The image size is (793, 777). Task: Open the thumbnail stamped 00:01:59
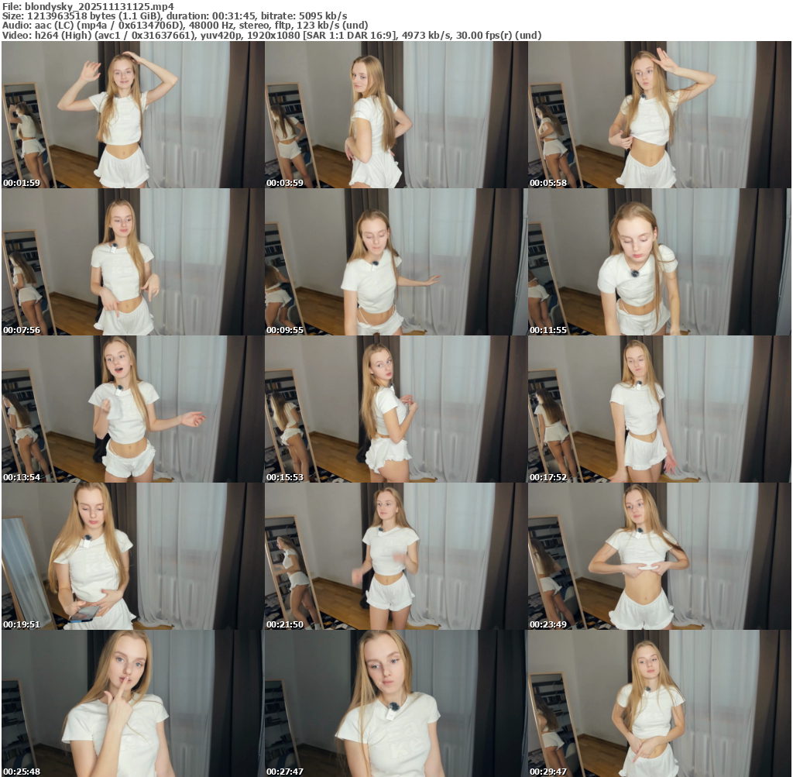132,115
